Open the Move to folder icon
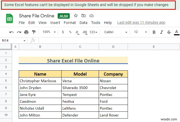The image size is (180, 122). (x=83, y=16)
